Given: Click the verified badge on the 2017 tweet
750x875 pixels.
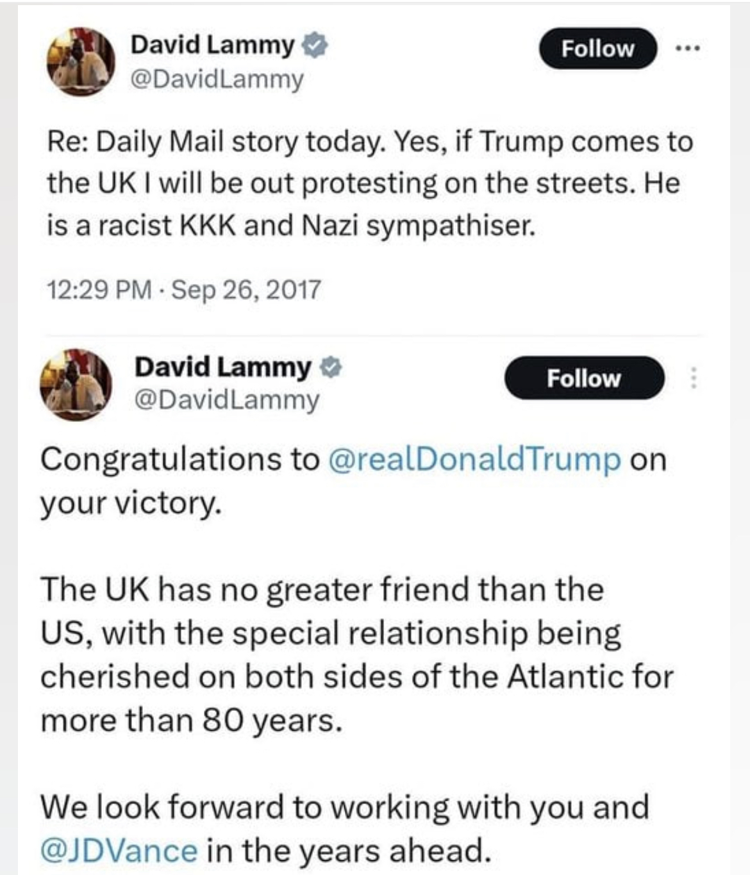Looking at the screenshot, I should pyautogui.click(x=314, y=46).
